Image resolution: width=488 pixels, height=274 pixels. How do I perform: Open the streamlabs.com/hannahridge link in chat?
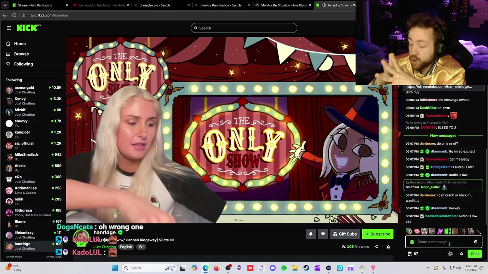(438, 87)
